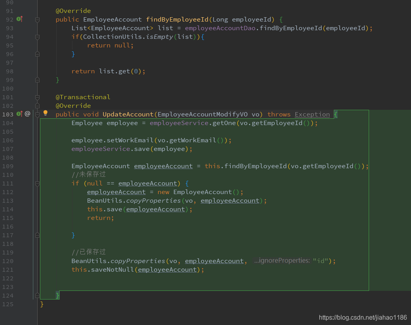Click saveNotNull on line 121
This screenshot has width=411, height=325.
tap(112, 270)
